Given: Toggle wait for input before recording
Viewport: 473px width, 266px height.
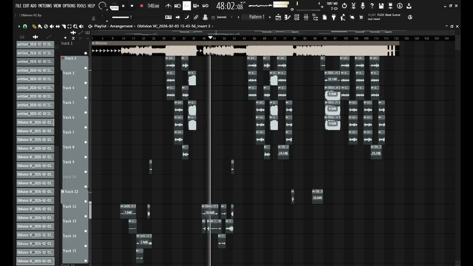Looking at the screenshot, I should 177,6.
